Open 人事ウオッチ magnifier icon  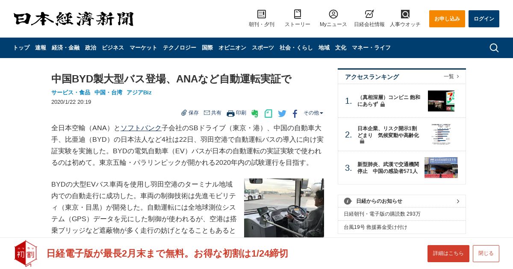(x=405, y=14)
